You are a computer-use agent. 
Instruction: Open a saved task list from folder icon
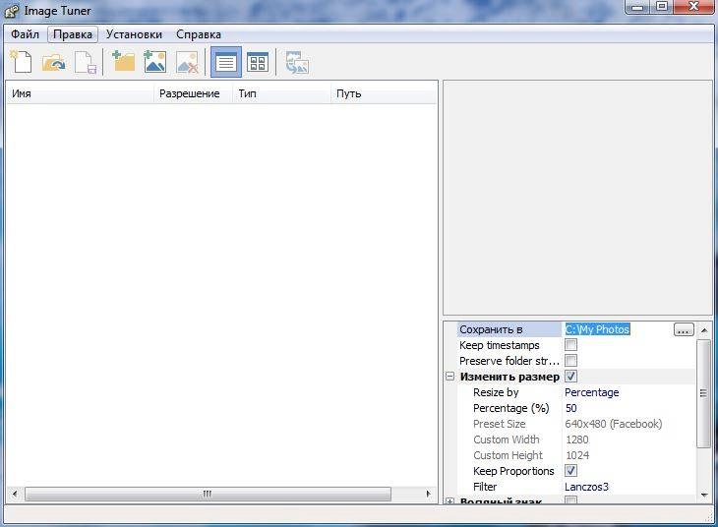pyautogui.click(x=53, y=62)
